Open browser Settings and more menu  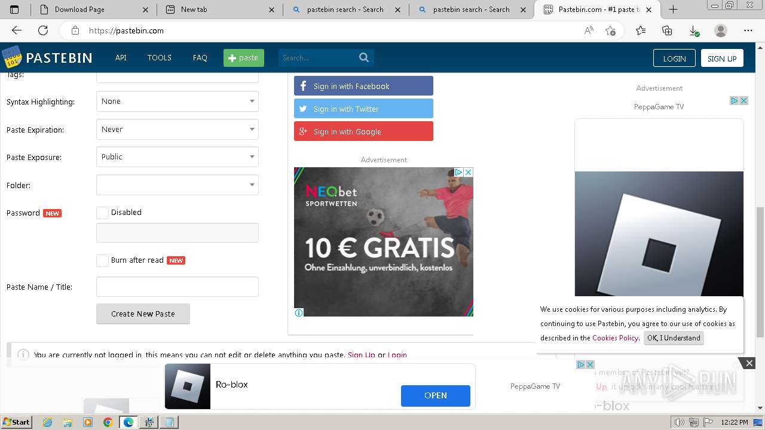tap(748, 30)
